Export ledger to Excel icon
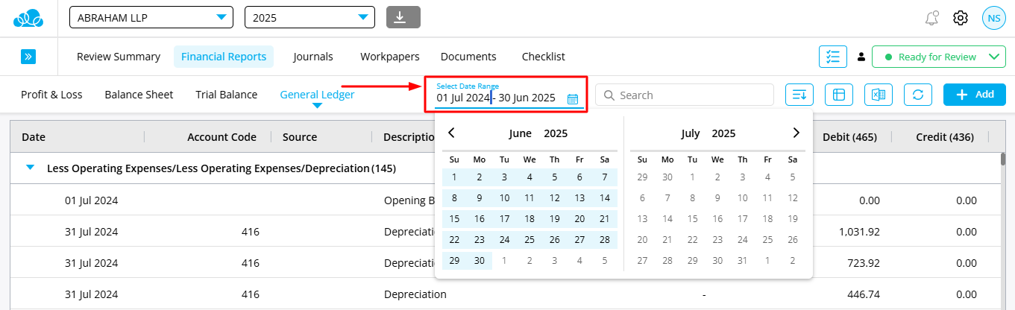Viewport: 1015px width, 310px height. pyautogui.click(x=879, y=95)
